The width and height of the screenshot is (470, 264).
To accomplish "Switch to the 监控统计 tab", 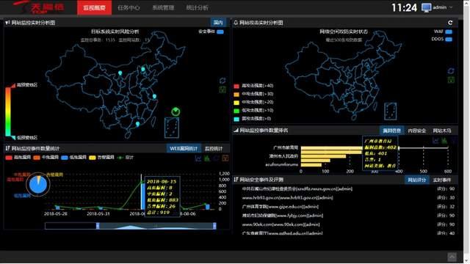I will (214, 148).
